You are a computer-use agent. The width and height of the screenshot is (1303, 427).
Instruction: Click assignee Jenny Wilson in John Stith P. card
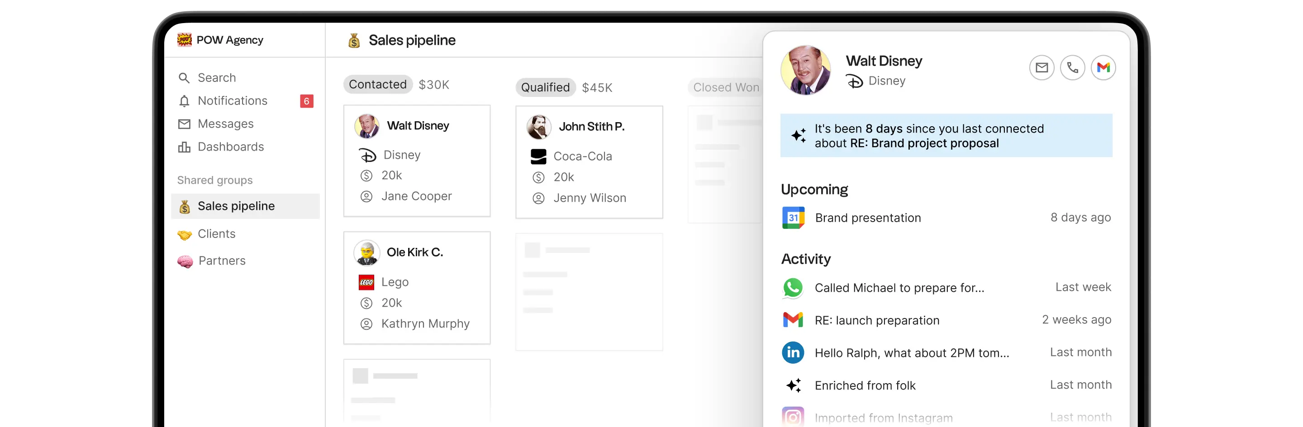pyautogui.click(x=590, y=198)
